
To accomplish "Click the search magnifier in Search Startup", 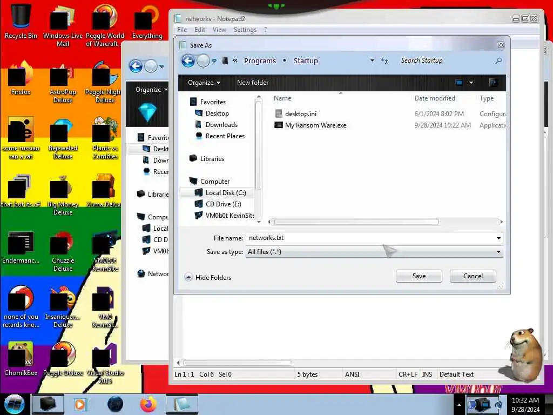I will (x=498, y=61).
